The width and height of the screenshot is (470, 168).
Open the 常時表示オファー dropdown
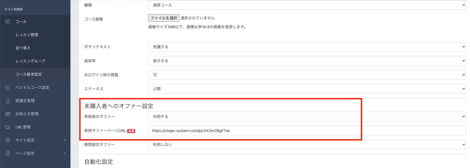coord(307,117)
